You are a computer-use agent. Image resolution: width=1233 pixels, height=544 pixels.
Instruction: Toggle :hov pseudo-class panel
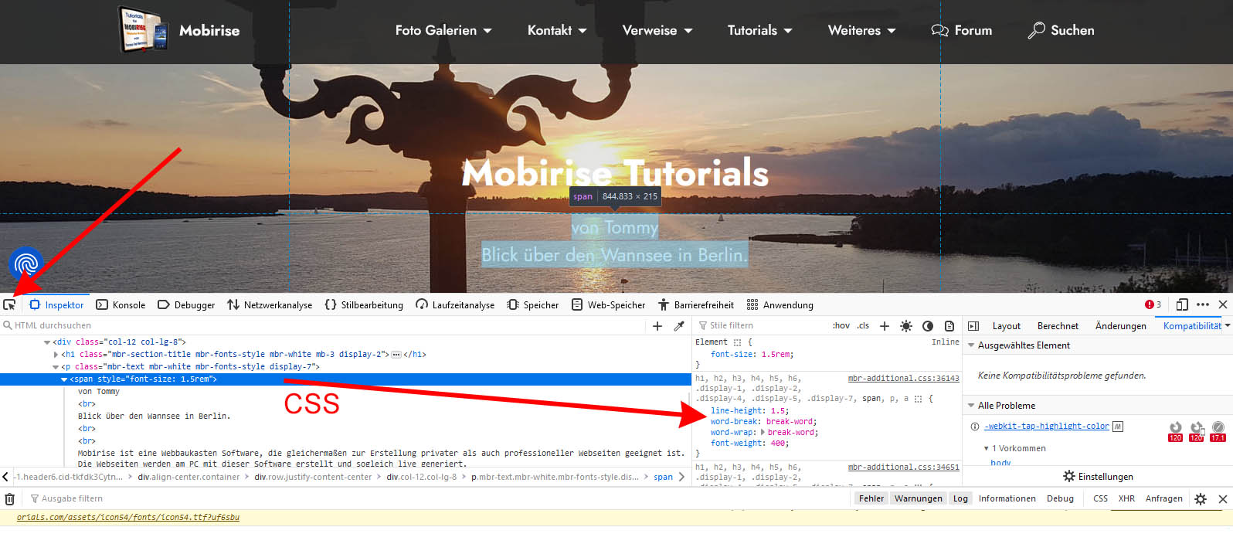click(x=841, y=326)
